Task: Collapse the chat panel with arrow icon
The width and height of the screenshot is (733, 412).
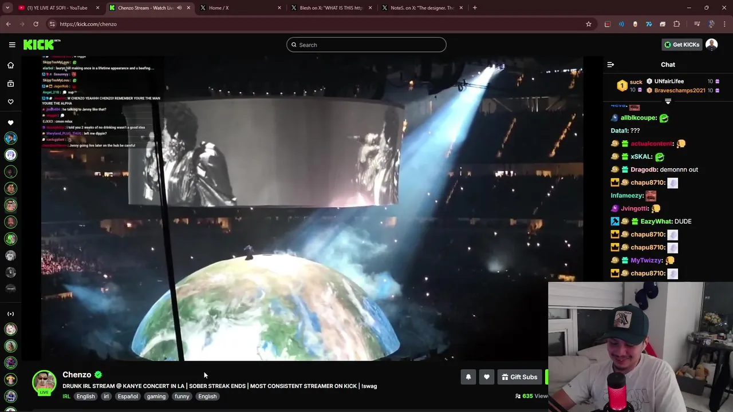Action: (x=610, y=65)
